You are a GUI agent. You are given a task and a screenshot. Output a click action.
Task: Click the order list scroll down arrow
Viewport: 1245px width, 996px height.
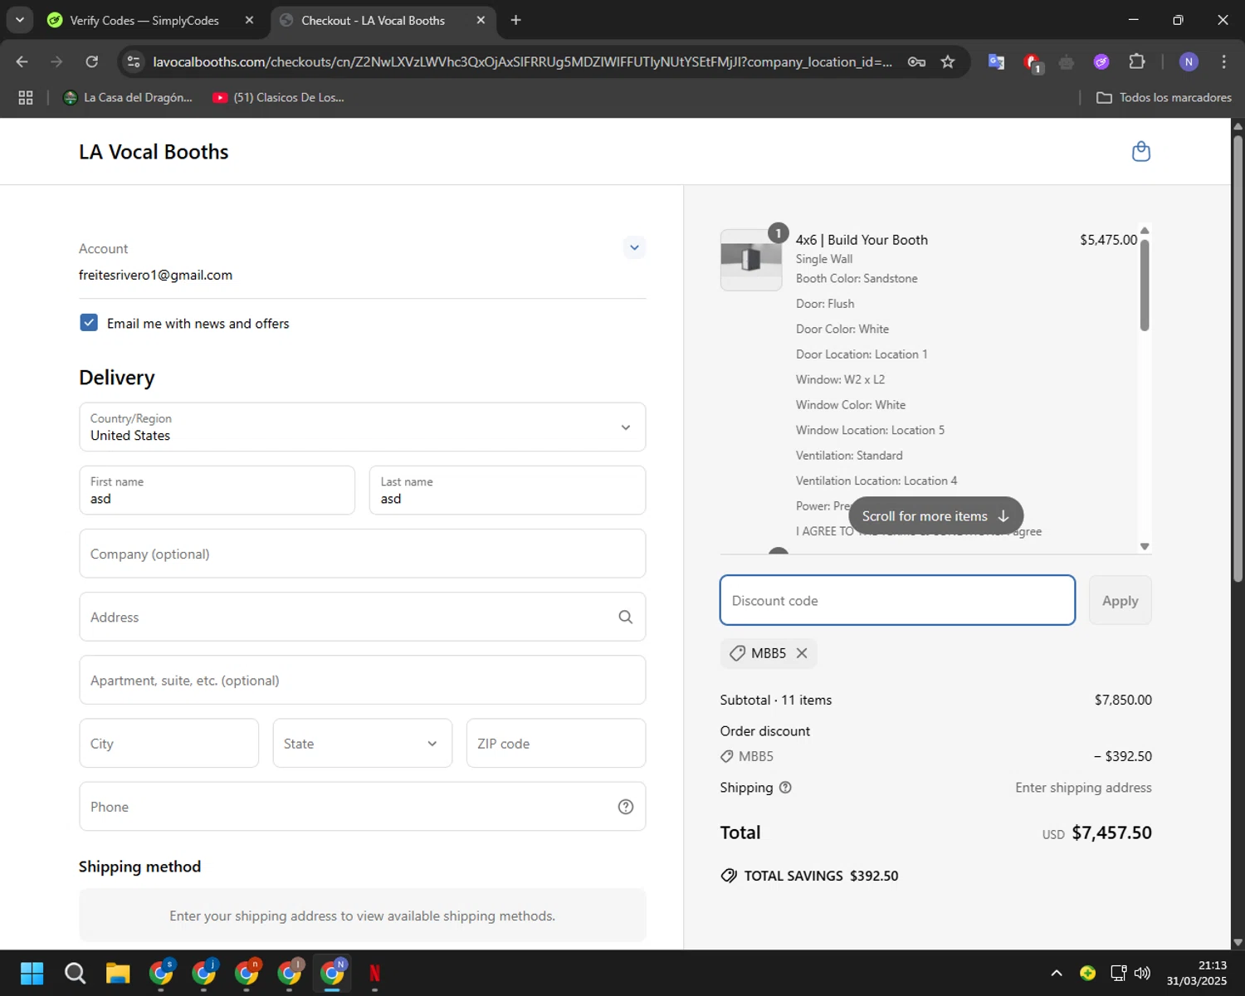point(1145,546)
